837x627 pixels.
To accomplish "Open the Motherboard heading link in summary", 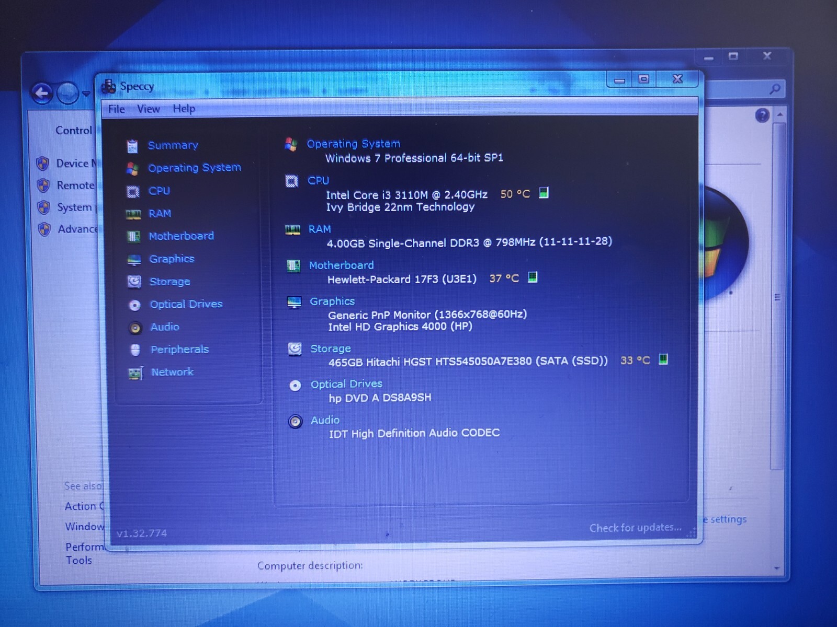I will pyautogui.click(x=341, y=265).
